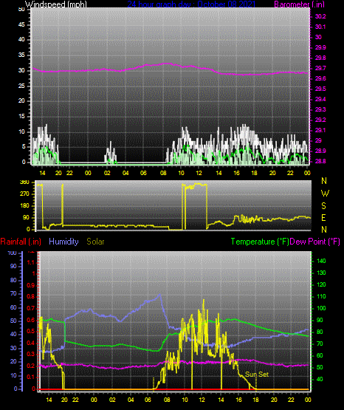
Task: Click the 28.8 barometer scale value
Action: 320,161
